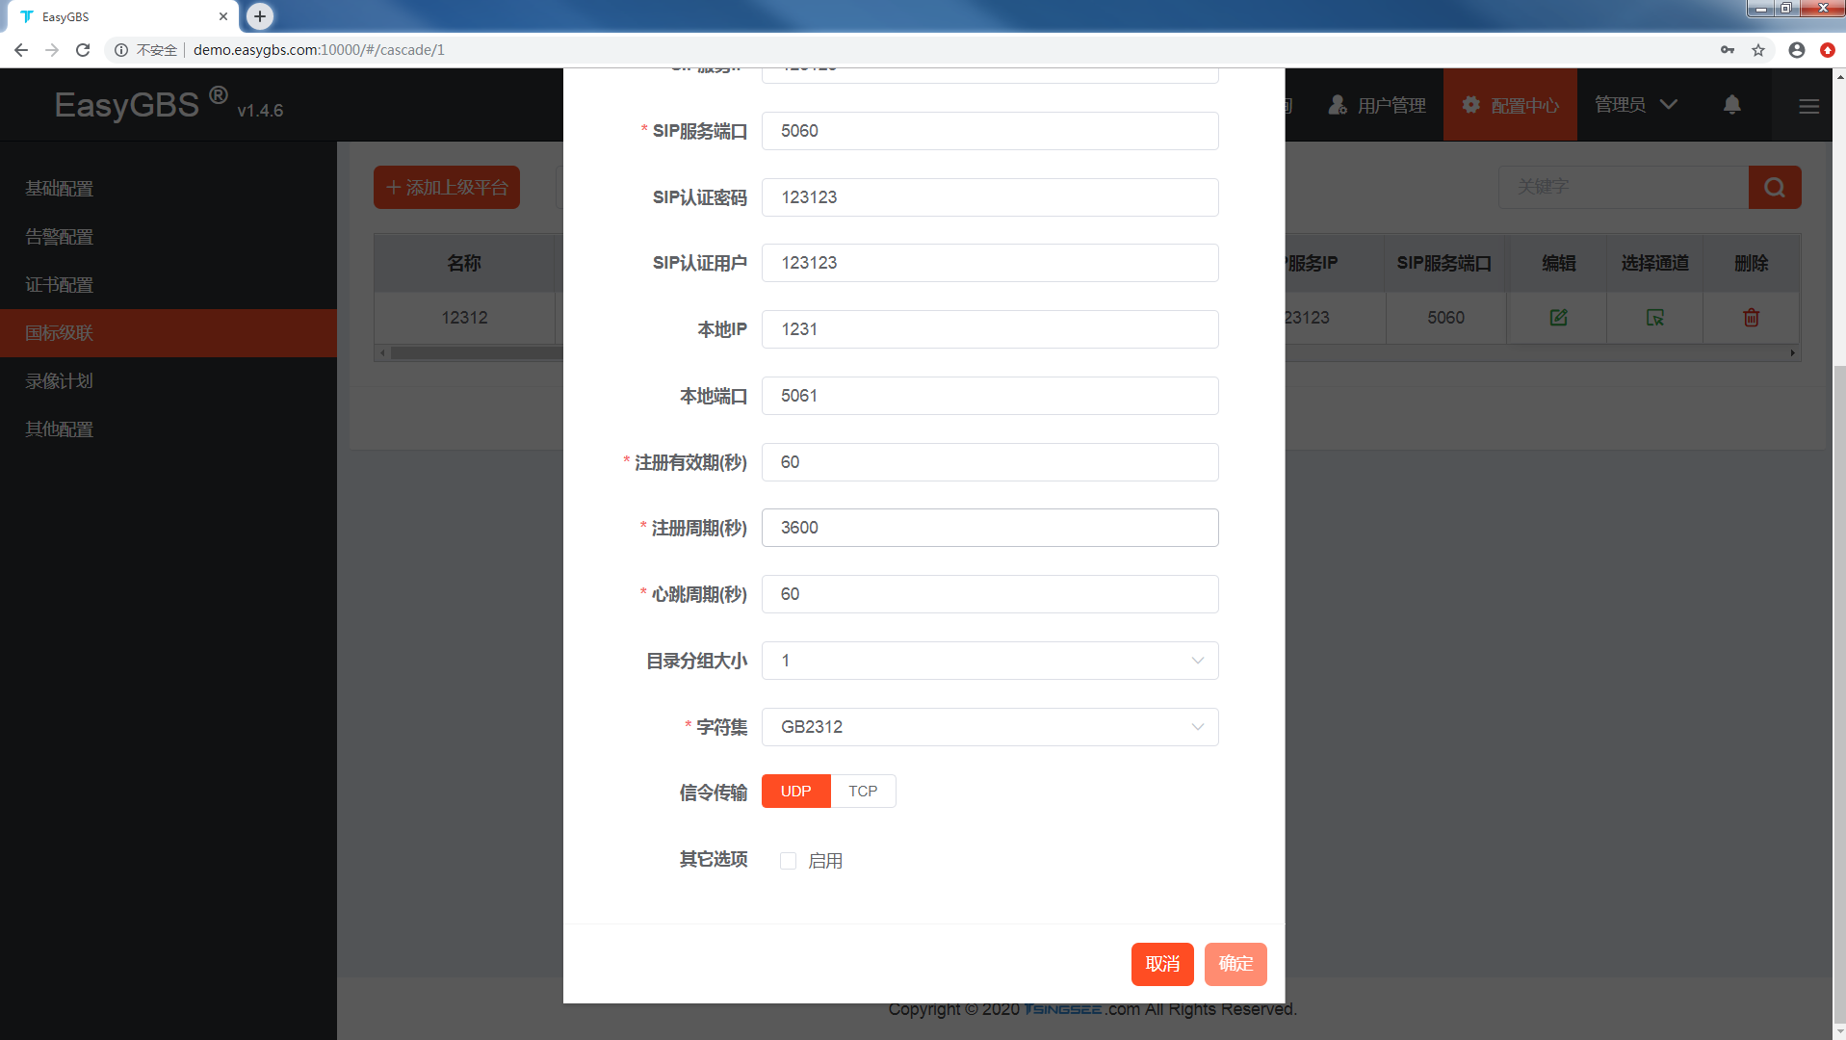The width and height of the screenshot is (1846, 1040).
Task: Open the channel selection icon for 12312
Action: click(x=1653, y=317)
